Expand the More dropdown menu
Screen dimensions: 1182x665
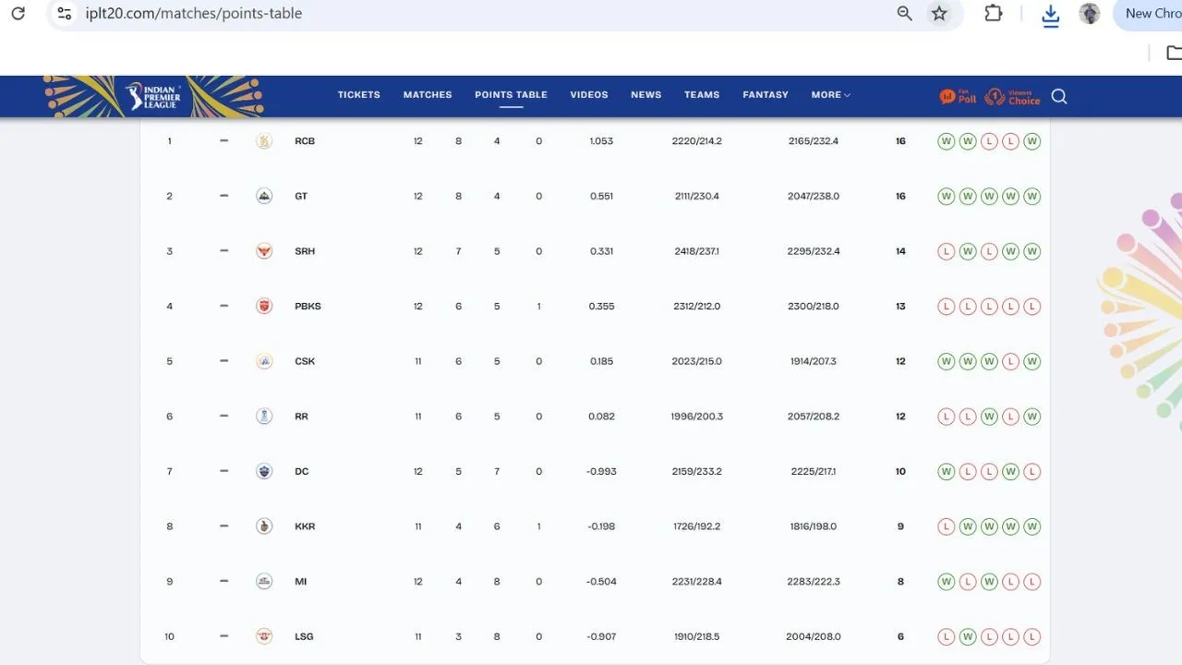(830, 94)
